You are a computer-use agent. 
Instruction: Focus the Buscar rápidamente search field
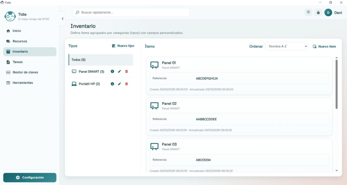[131, 13]
